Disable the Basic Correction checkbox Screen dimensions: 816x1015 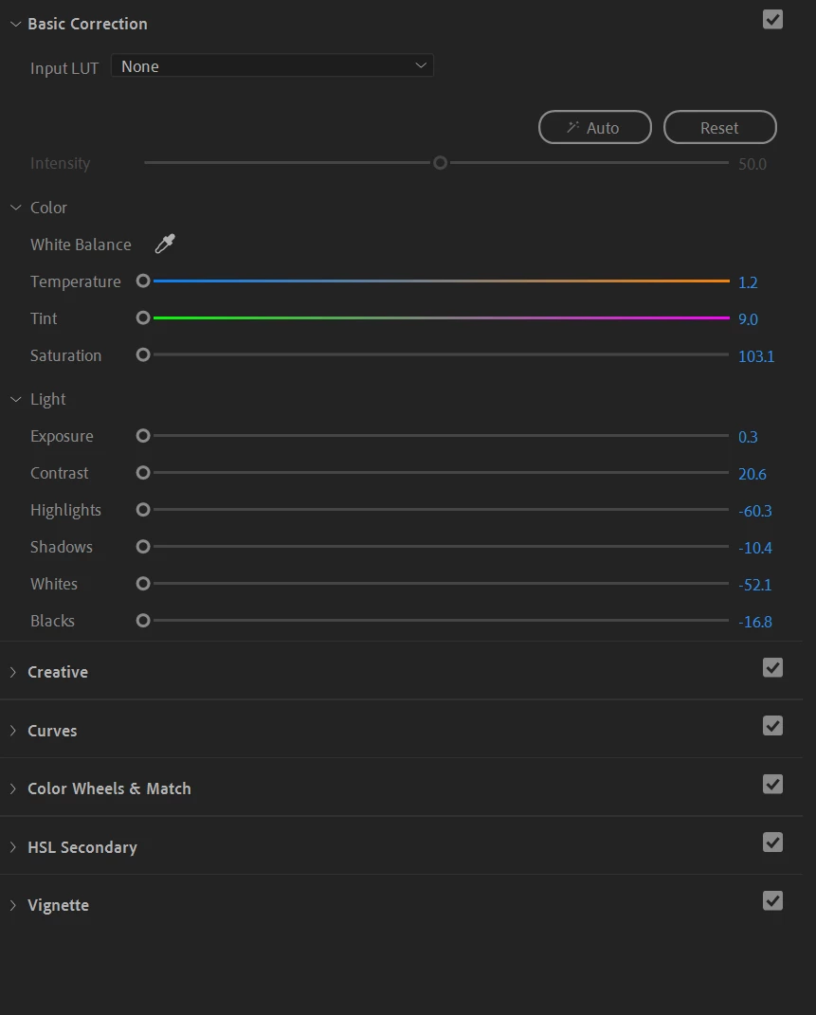tap(772, 19)
